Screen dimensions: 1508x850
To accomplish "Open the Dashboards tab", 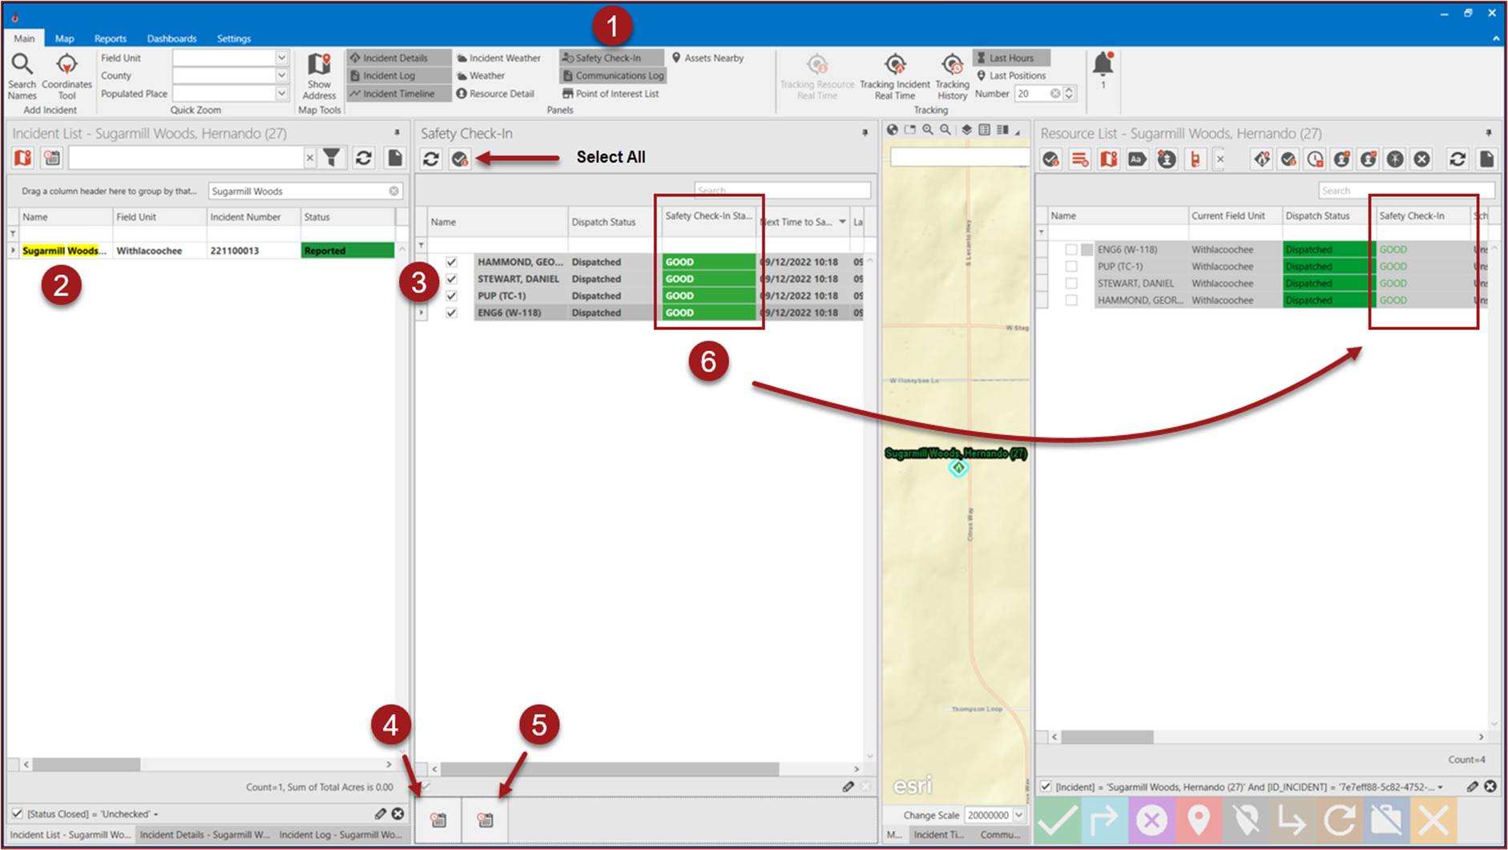I will click(x=171, y=38).
